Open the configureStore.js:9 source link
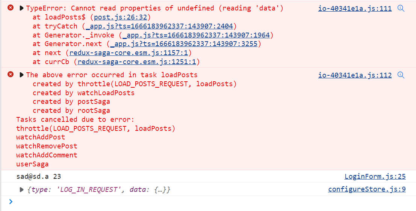This screenshot has width=416, height=211. [x=367, y=189]
